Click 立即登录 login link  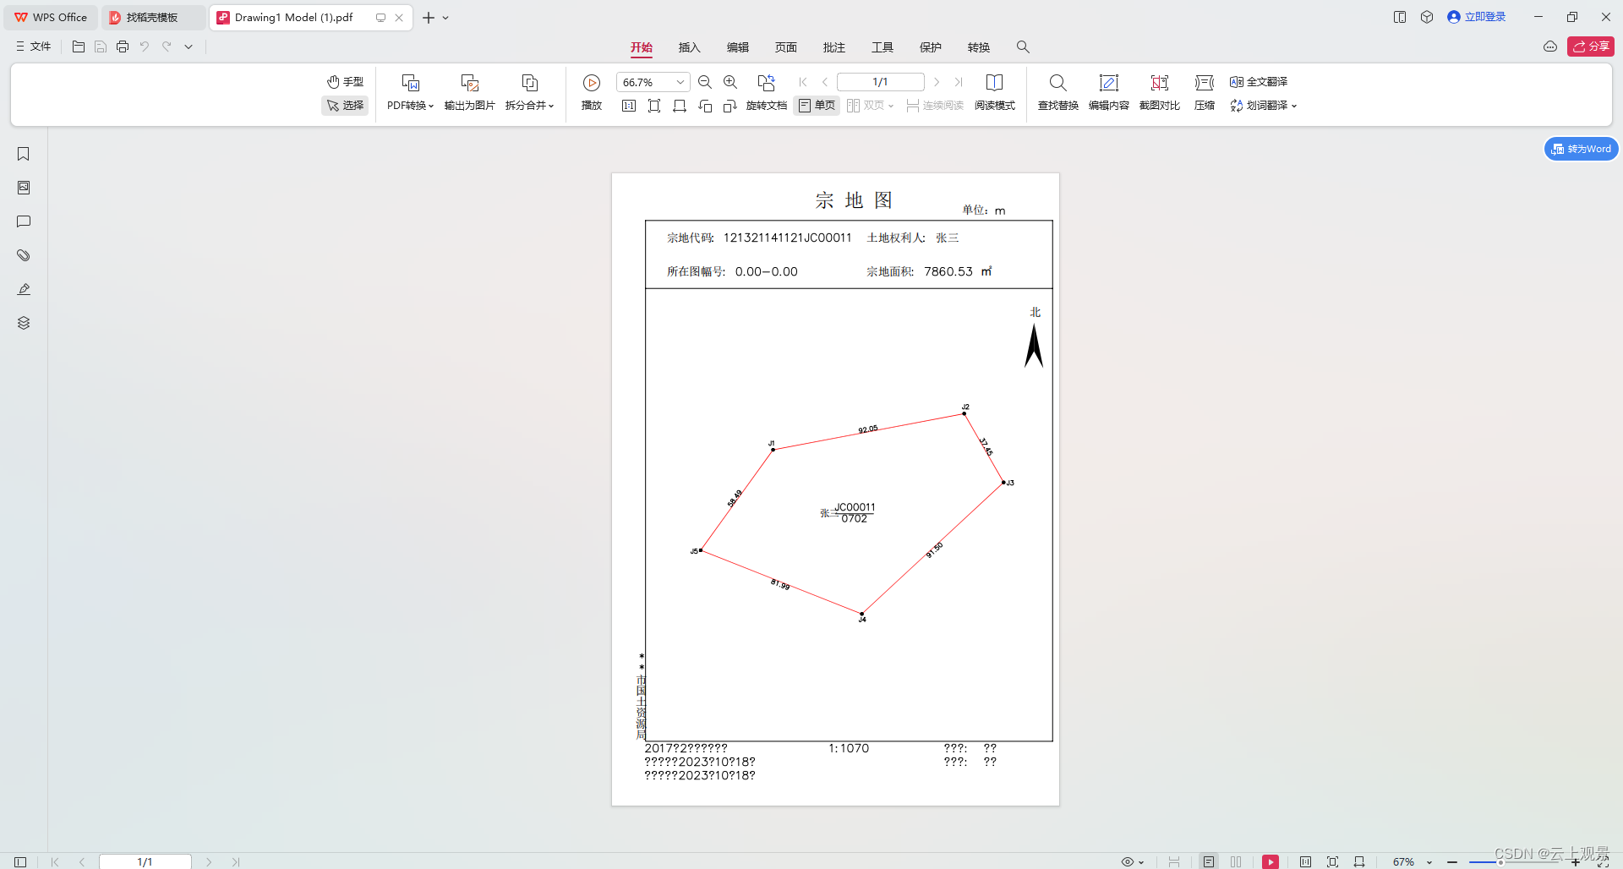click(1477, 17)
